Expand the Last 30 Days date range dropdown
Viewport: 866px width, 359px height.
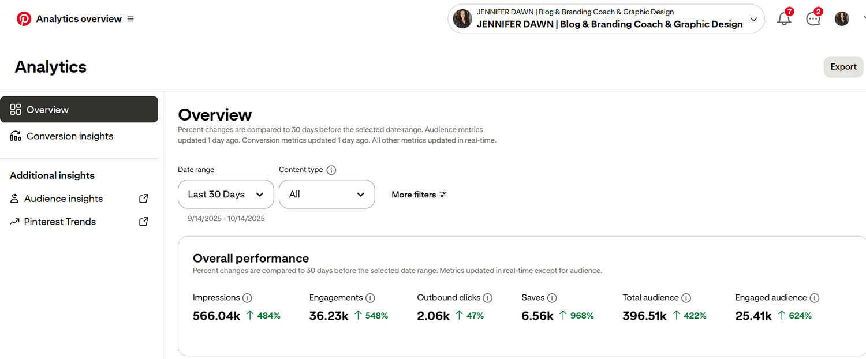tap(226, 195)
